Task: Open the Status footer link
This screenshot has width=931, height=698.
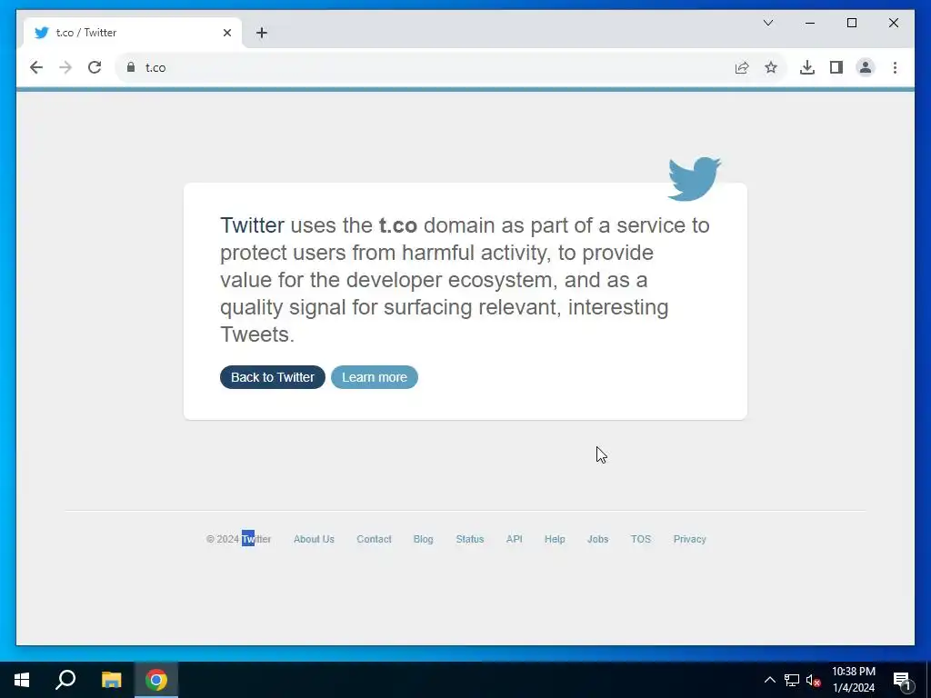Action: [470, 539]
